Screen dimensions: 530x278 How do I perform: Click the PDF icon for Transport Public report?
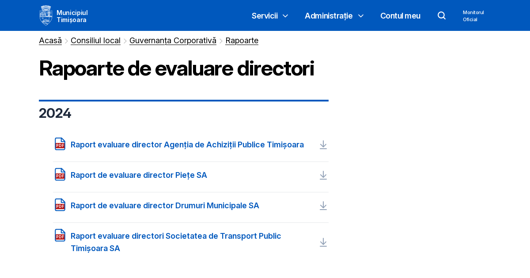coord(60,235)
